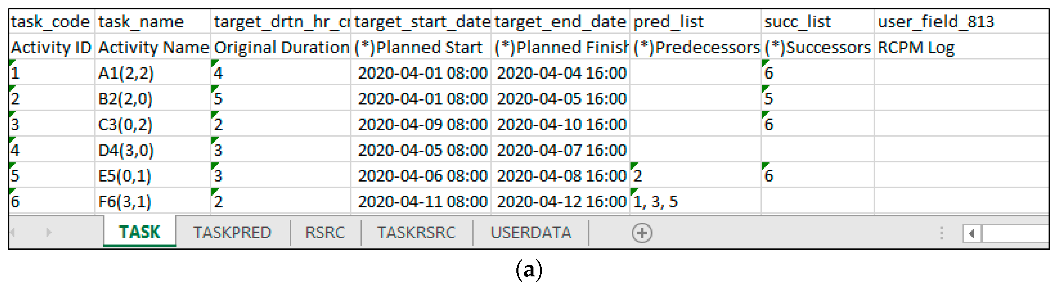
Task: Click the previous sheet navigation arrow
Action: (x=13, y=232)
